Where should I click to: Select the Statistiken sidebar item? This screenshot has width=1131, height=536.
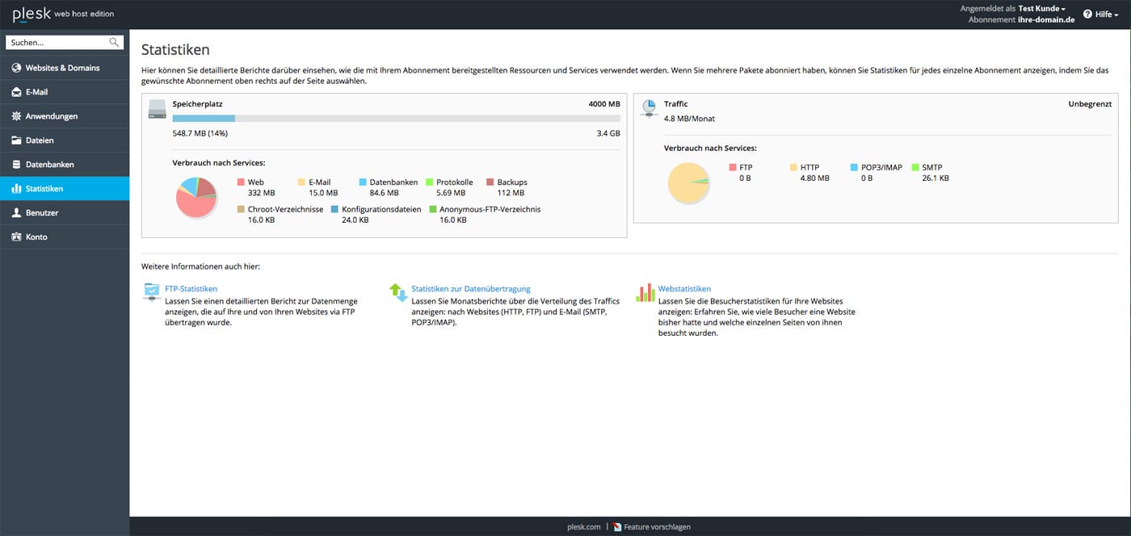[44, 189]
